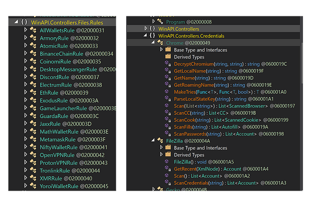The width and height of the screenshot is (311, 207).
Task: Click the class icon beside OpenVPNRule
Action: 33,155
